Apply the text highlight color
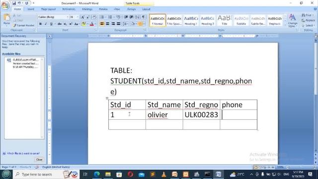318x179 pixels. coord(84,24)
